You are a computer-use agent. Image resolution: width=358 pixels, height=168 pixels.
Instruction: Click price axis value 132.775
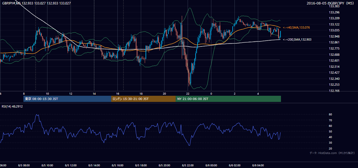tap(334, 48)
